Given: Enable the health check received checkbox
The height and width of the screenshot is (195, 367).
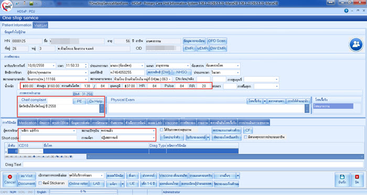Looking at the screenshot, I should [x=161, y=130].
